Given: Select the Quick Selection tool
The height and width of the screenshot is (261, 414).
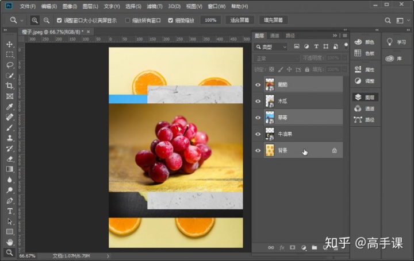Looking at the screenshot, I should point(10,75).
